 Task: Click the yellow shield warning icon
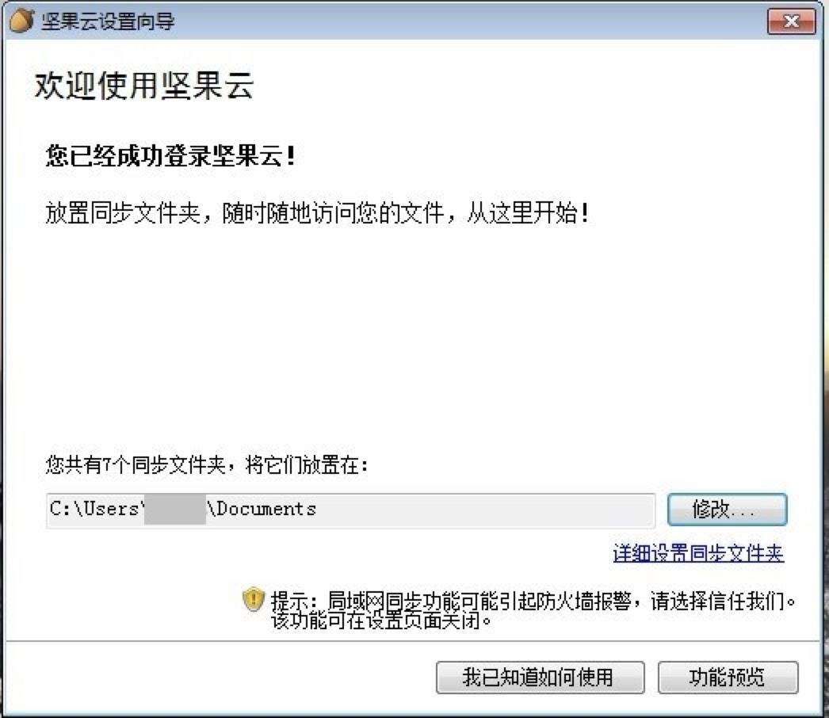pos(254,600)
